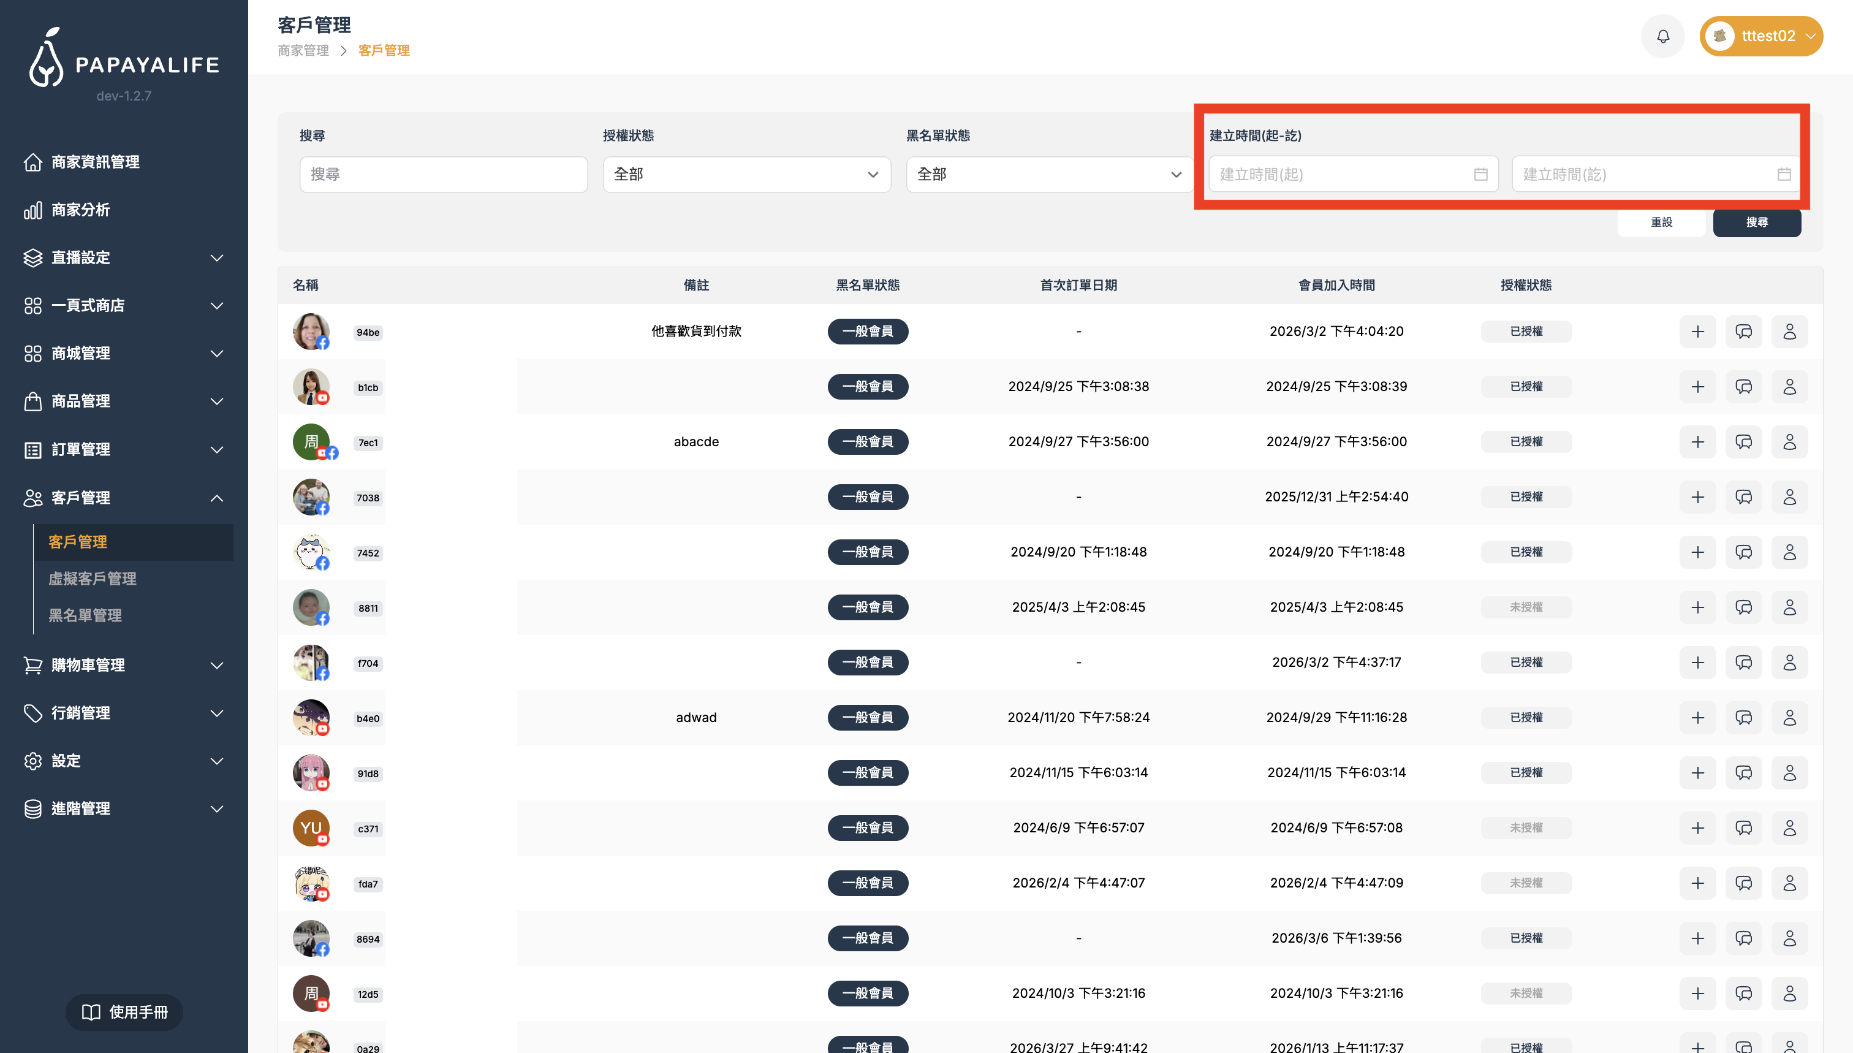
Task: Click chat icon for customer adwad row
Action: pos(1743,718)
